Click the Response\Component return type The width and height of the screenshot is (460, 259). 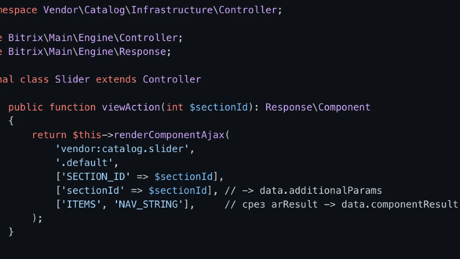[x=318, y=107]
